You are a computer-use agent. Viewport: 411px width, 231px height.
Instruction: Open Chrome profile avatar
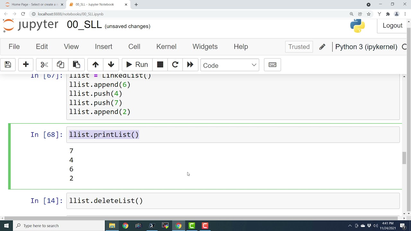coord(397,14)
